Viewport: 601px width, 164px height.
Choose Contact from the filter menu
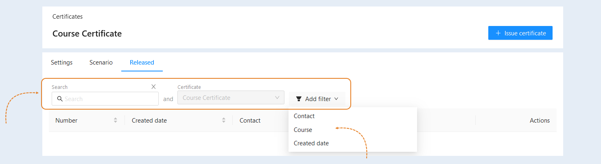(353, 116)
